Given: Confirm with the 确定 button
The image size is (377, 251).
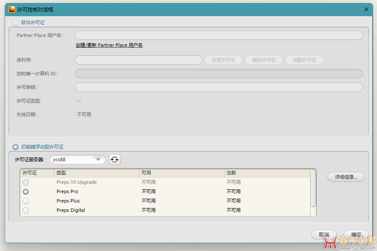Looking at the screenshot, I should 356,234.
